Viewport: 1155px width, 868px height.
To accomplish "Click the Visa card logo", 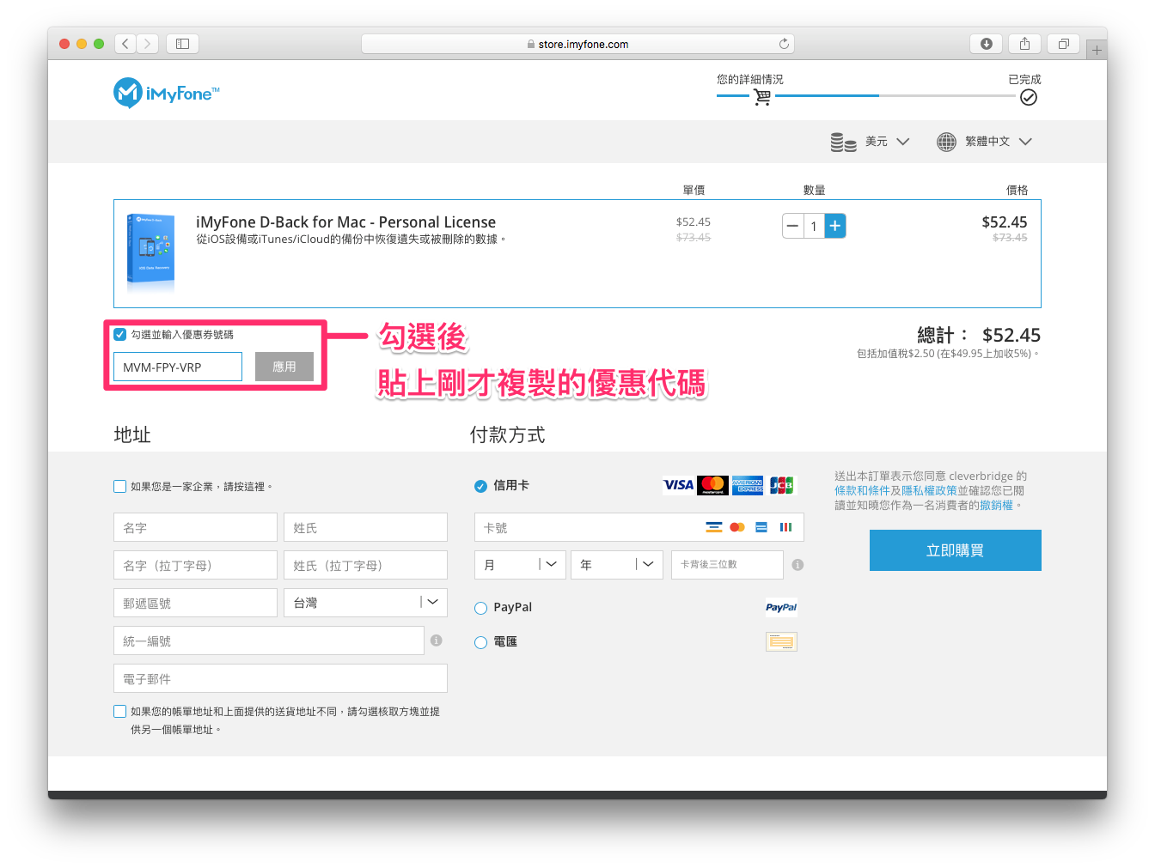I will (678, 485).
